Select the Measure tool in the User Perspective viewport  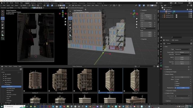[x=70, y=35]
